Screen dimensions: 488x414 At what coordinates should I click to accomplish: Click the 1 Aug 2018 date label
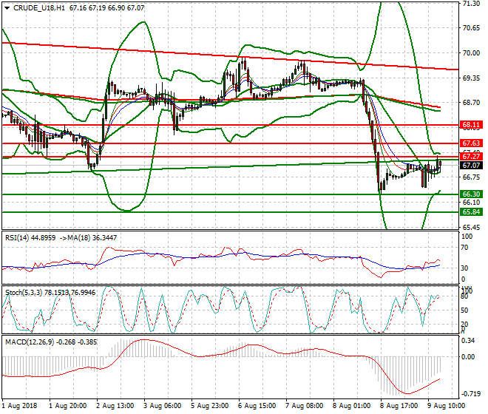20,407
